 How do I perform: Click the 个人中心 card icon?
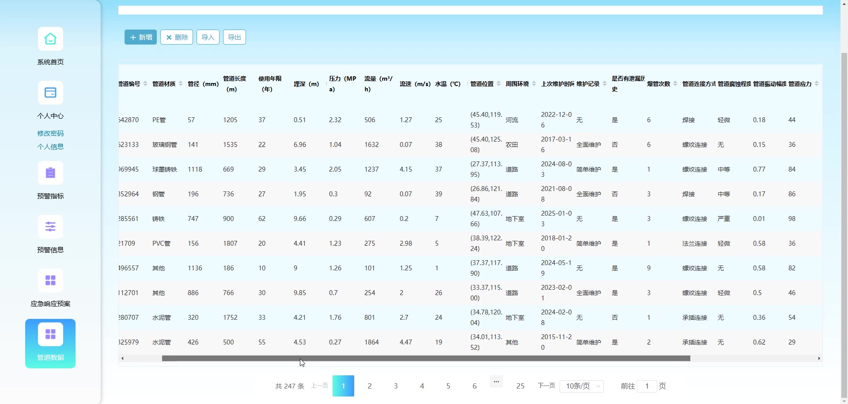[x=50, y=93]
